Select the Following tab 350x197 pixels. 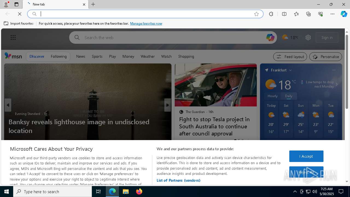coord(59,56)
